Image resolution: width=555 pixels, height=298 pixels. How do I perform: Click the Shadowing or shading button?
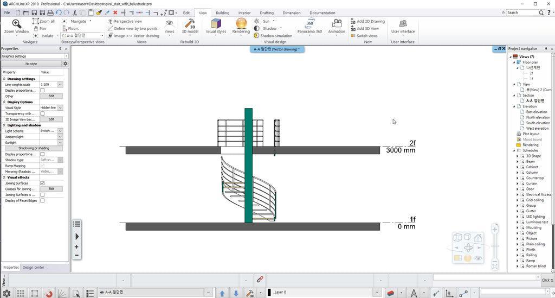pyautogui.click(x=34, y=148)
